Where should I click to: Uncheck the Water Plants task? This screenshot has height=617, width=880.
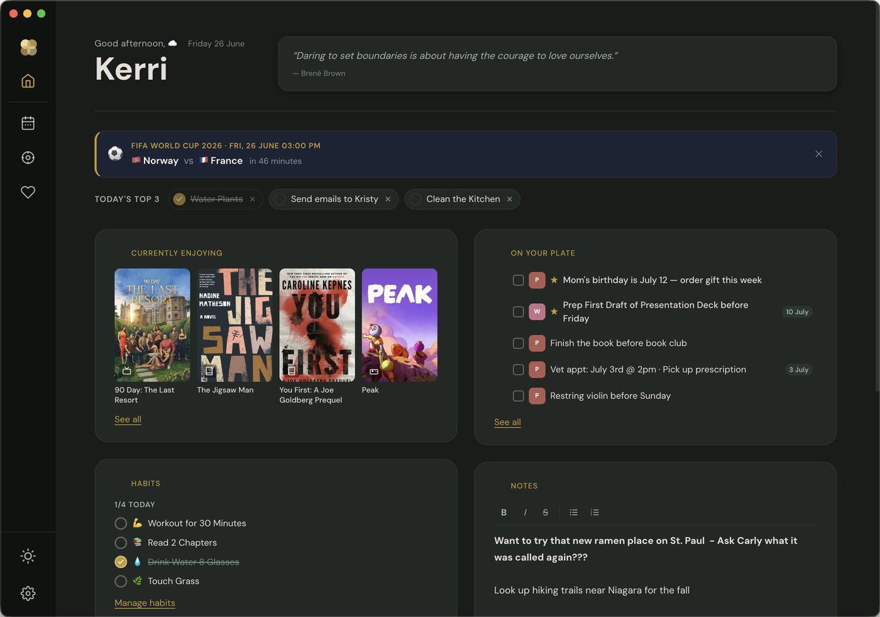pyautogui.click(x=180, y=199)
